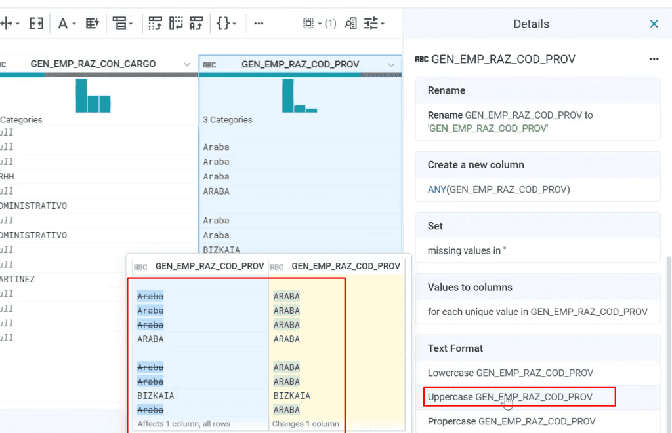Click the Rename suggestion card text
This screenshot has width=672, height=433.
coord(510,121)
